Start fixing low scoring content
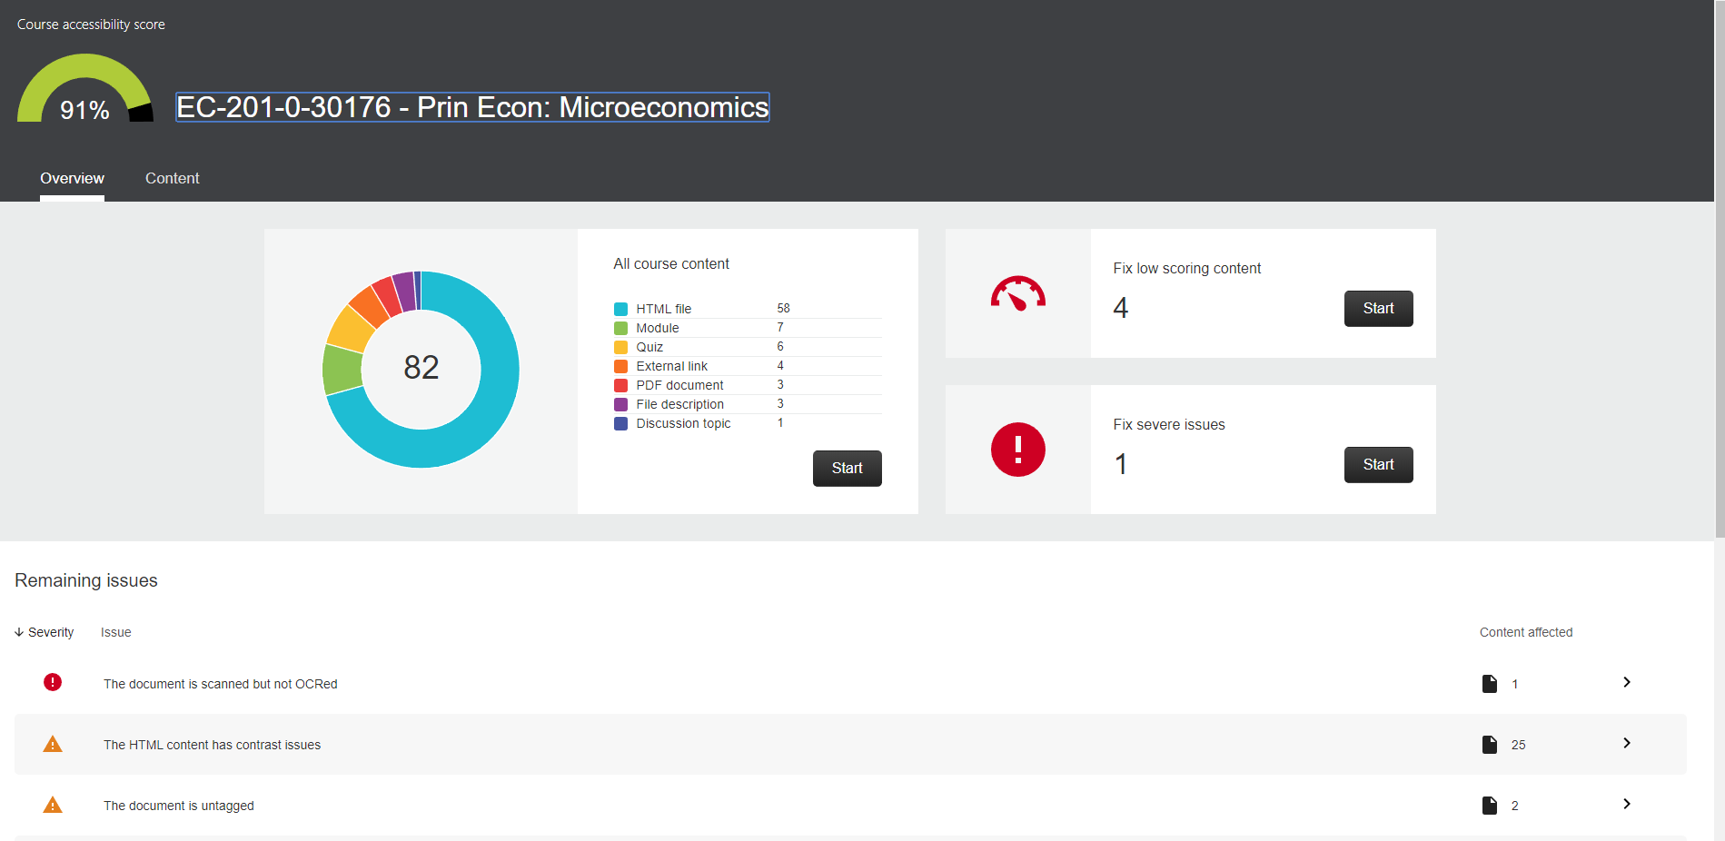The image size is (1725, 841). [x=1377, y=309]
